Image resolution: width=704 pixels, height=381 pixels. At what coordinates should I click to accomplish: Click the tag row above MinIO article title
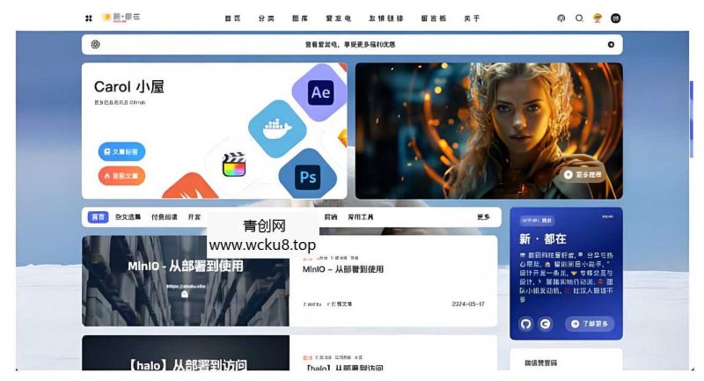(x=331, y=258)
